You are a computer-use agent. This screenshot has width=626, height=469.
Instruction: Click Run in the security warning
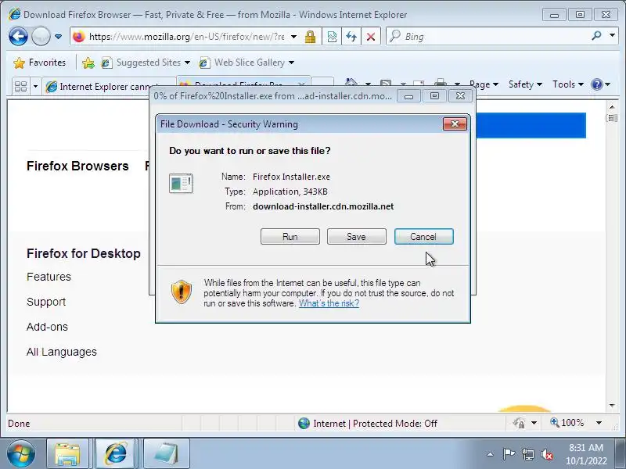290,237
